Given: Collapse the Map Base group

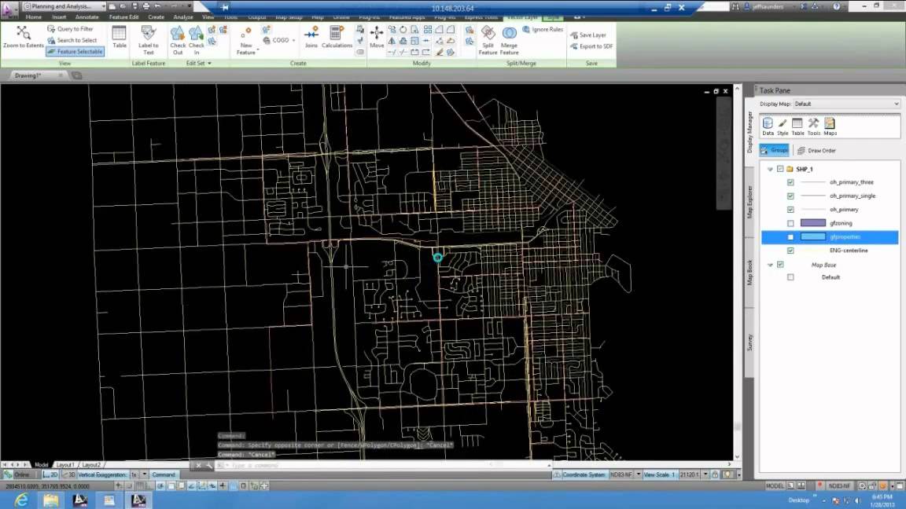Looking at the screenshot, I should 771,265.
